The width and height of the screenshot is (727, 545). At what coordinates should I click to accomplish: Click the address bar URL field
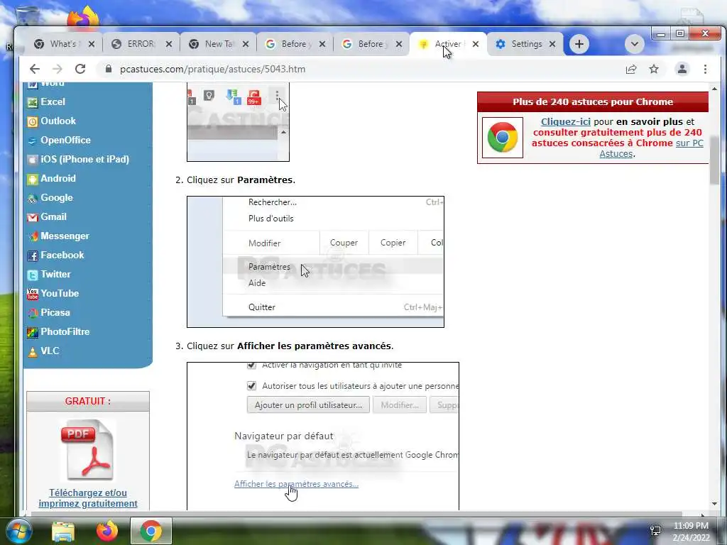361,69
